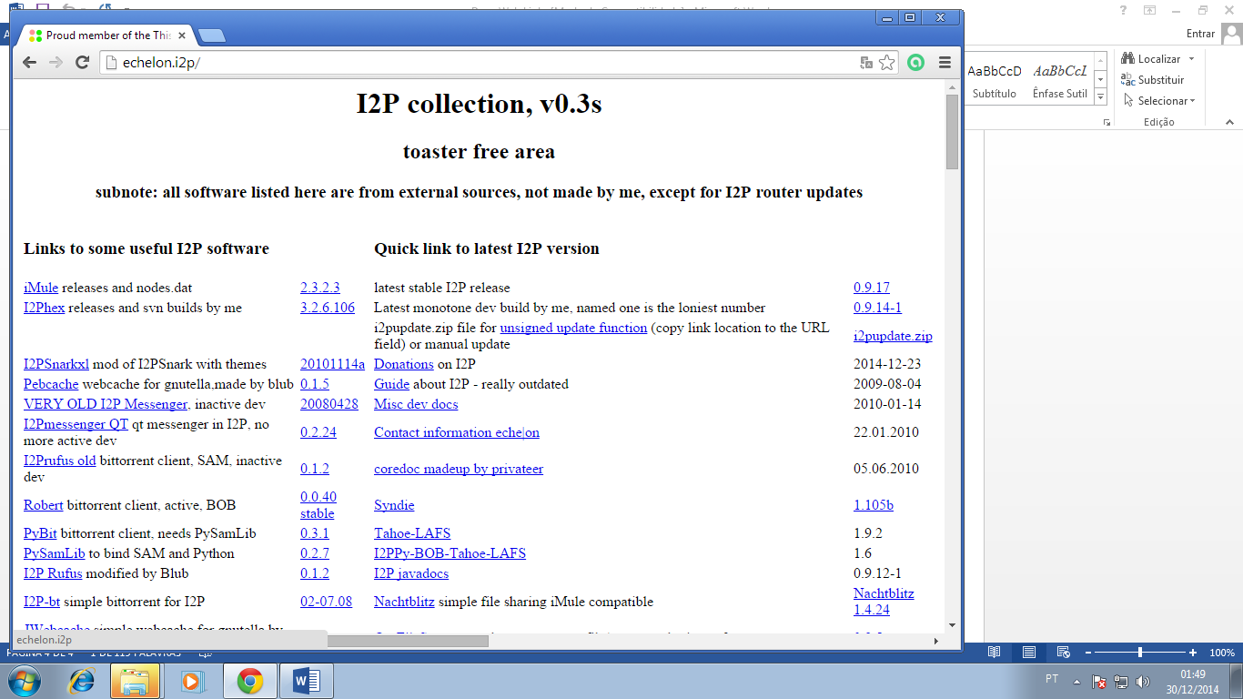The image size is (1243, 699).
Task: Open the Robert bittorrent client link
Action: point(44,505)
